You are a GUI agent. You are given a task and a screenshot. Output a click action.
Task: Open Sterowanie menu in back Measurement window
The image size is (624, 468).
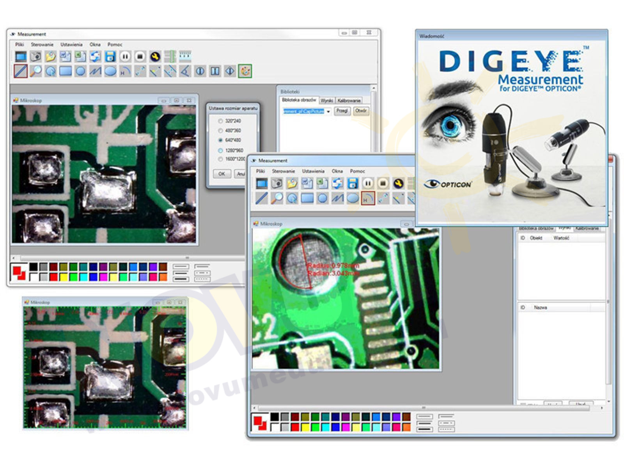coord(42,44)
